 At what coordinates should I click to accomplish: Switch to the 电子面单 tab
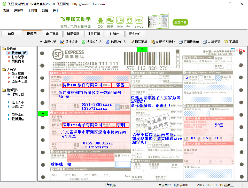(x=52, y=34)
